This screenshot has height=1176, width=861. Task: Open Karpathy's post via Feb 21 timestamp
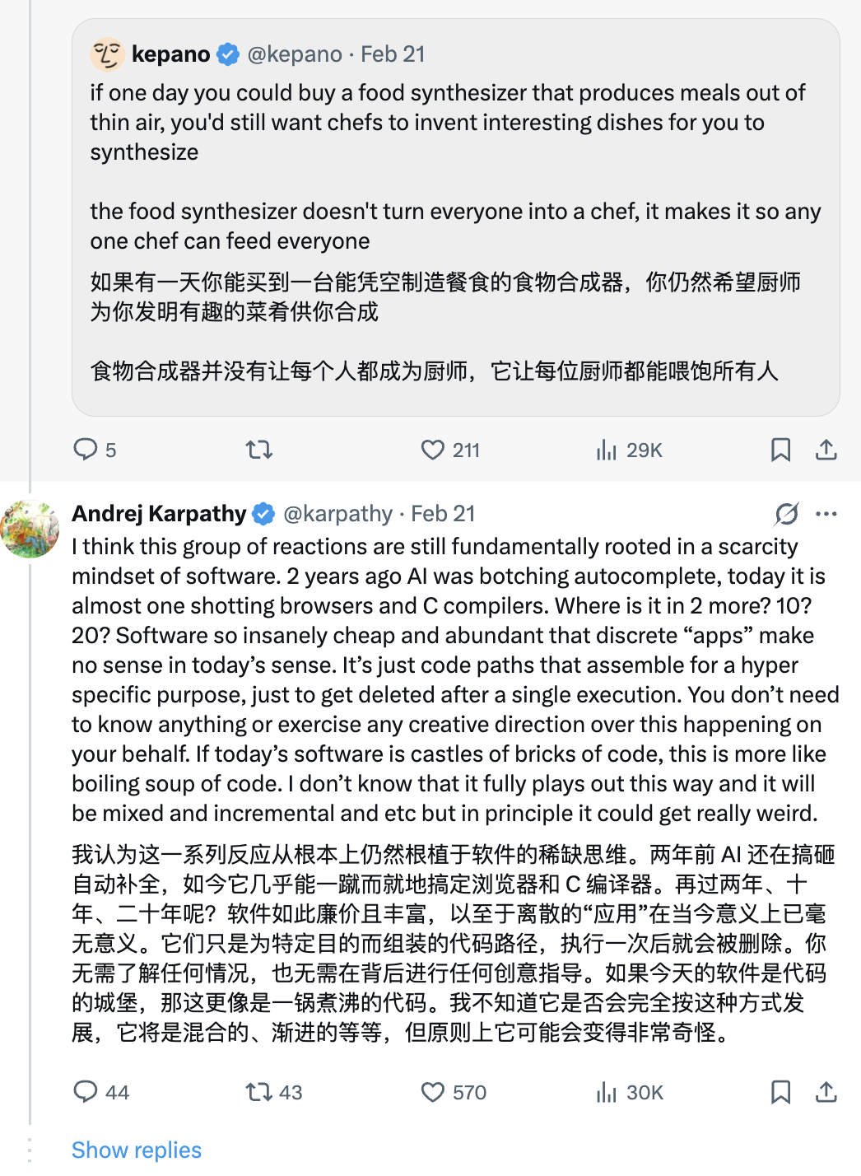pyautogui.click(x=443, y=514)
